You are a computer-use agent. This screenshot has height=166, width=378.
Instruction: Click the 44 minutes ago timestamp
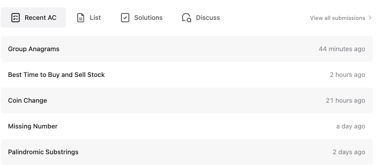tap(342, 49)
